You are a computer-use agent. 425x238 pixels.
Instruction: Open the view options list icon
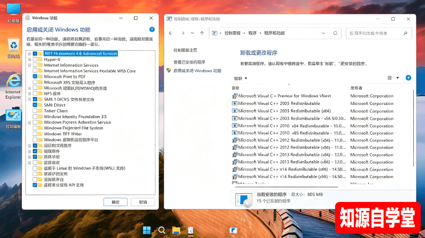click(x=389, y=78)
